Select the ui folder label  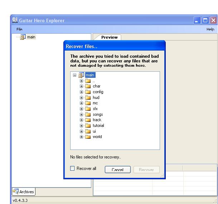(95, 131)
